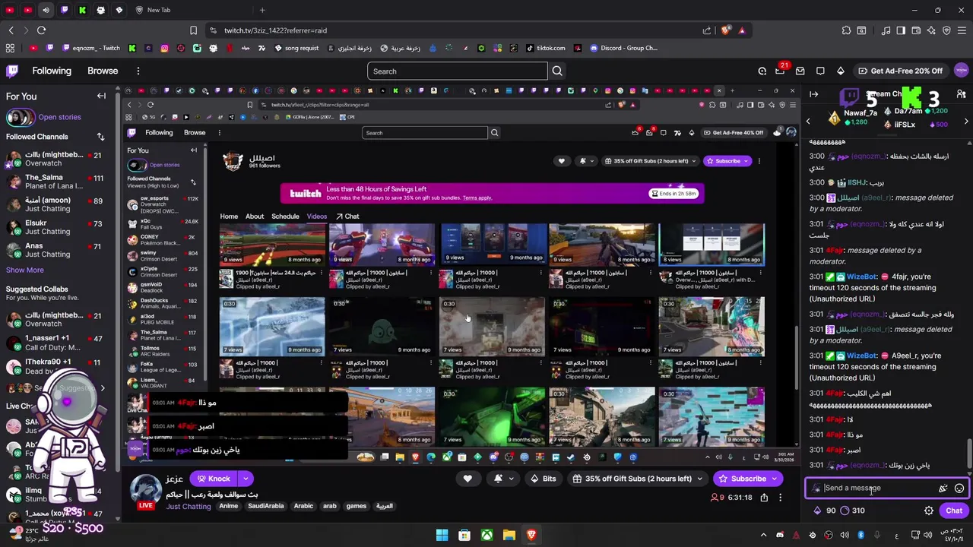Open notification bell settings dropdown
Screen dimensions: 973x547
click(x=503, y=479)
